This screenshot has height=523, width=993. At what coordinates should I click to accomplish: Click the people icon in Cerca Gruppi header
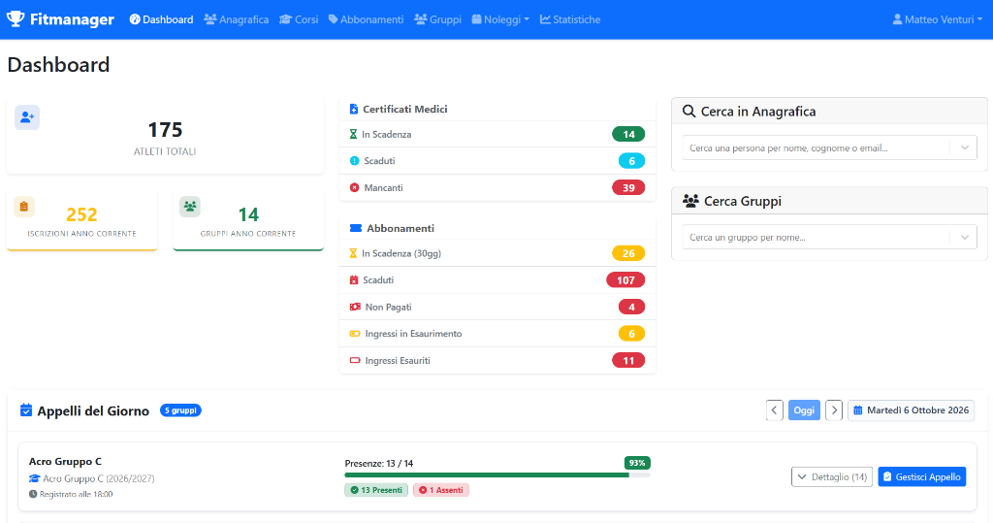tap(690, 201)
